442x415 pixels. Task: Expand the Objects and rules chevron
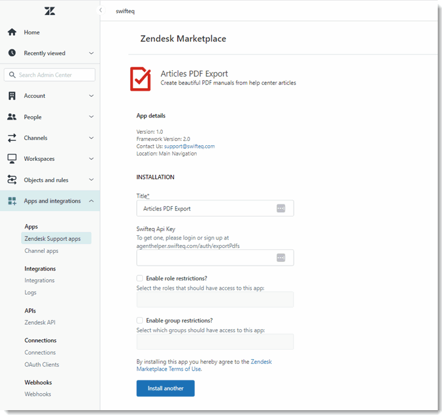[x=91, y=180]
